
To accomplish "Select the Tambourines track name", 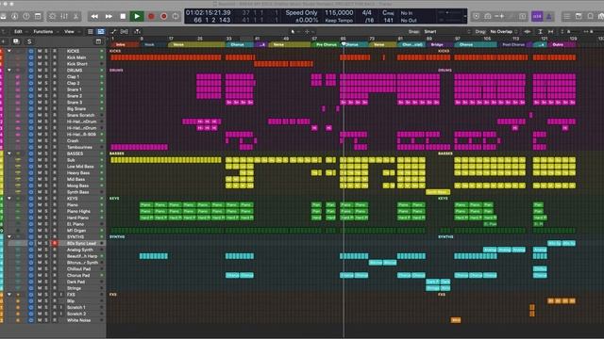I will [79, 147].
